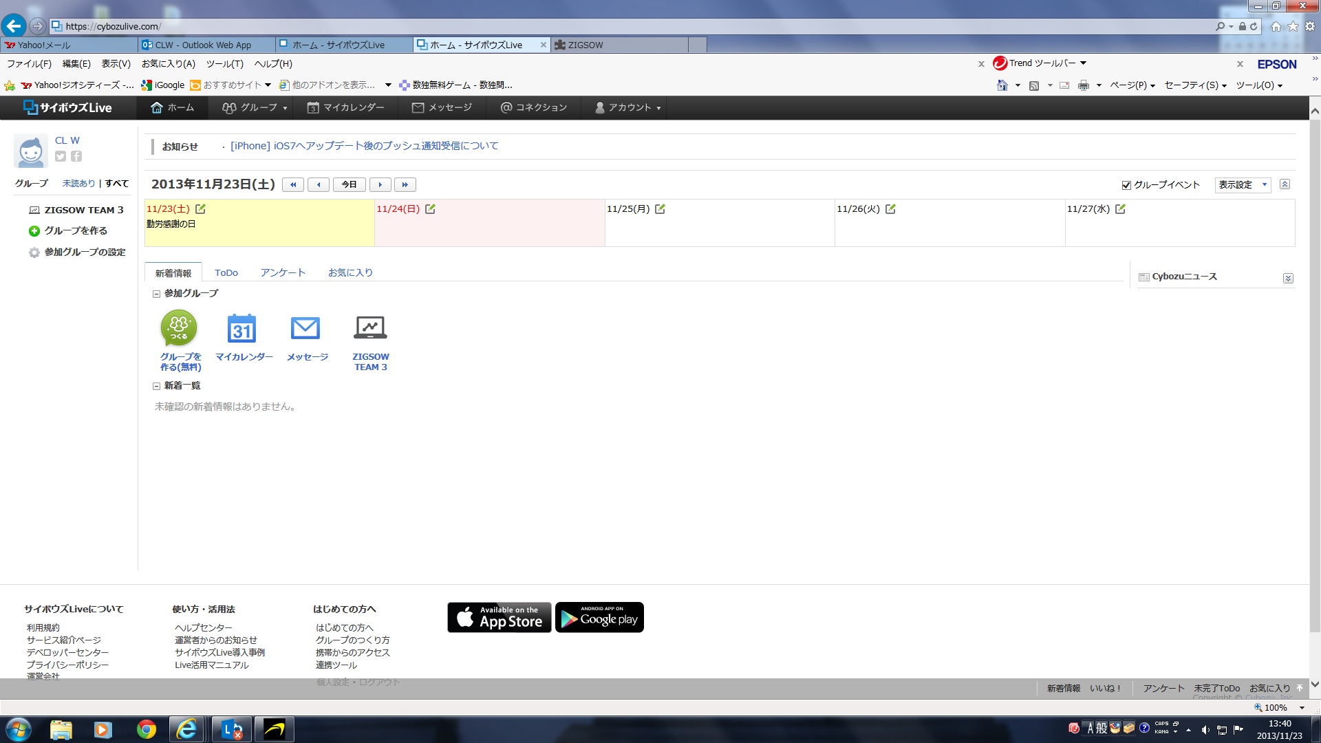Screen dimensions: 1321x743
Task: Collapse the 参加グループ section
Action: (156, 294)
